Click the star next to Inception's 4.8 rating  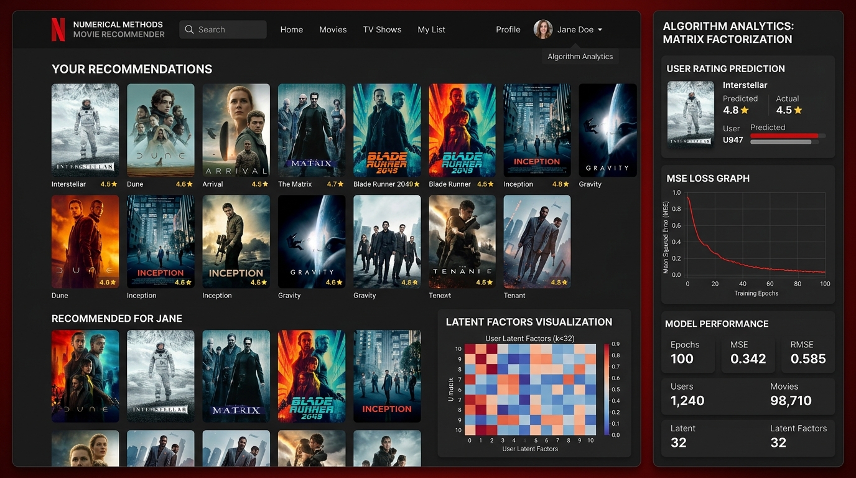click(566, 184)
